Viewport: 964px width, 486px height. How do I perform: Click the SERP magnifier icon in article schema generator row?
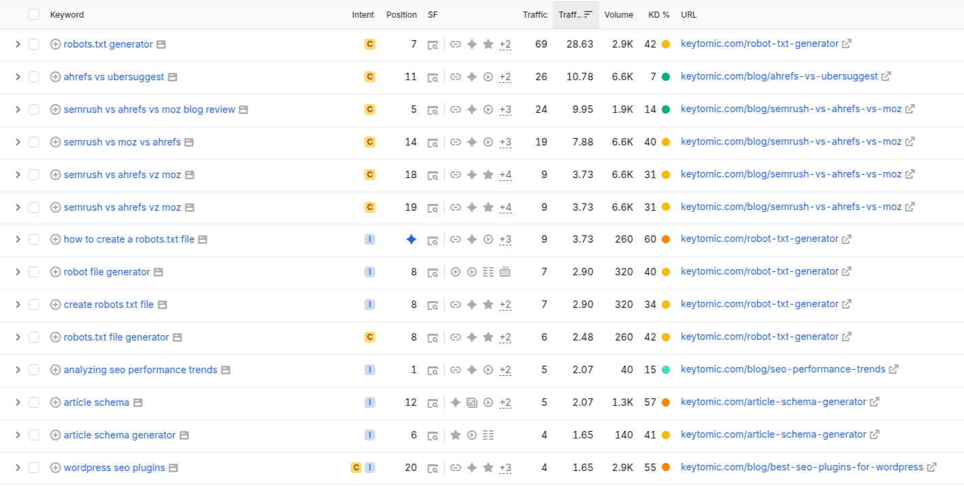(433, 435)
